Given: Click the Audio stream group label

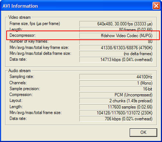Looking at the screenshot, I should [19, 71].
